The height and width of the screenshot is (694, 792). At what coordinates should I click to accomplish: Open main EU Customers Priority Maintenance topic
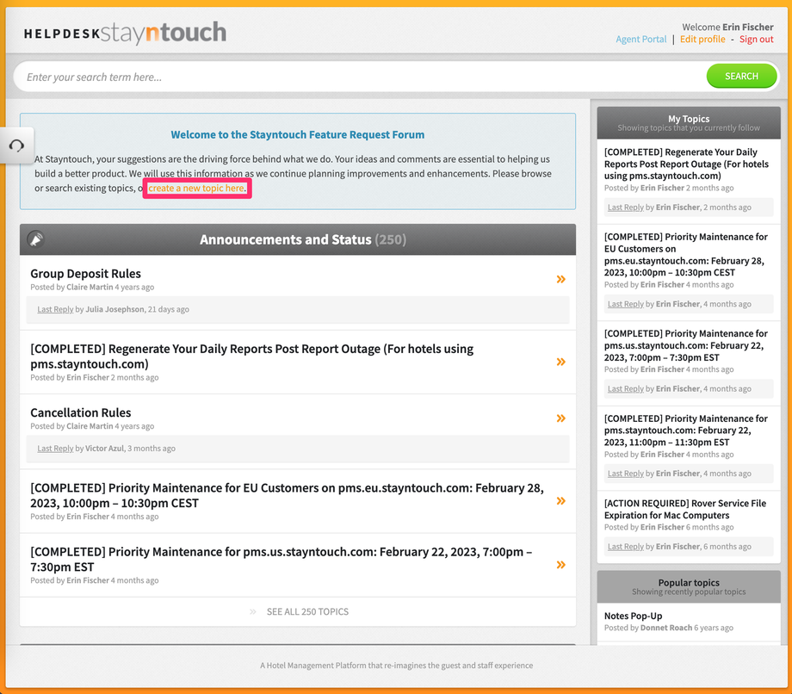click(x=287, y=495)
